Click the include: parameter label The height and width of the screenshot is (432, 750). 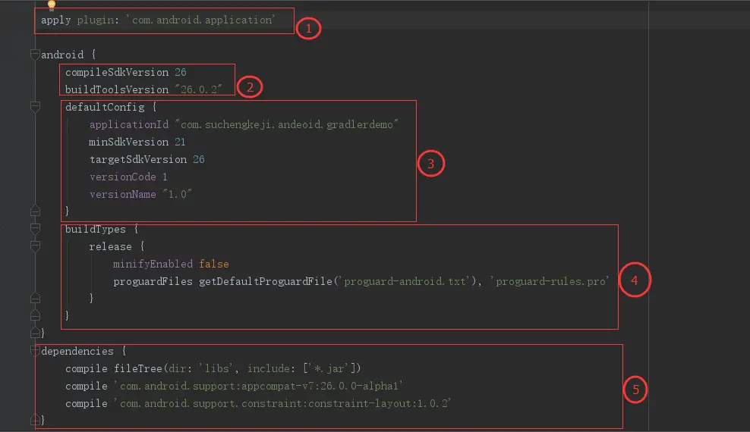(271, 368)
